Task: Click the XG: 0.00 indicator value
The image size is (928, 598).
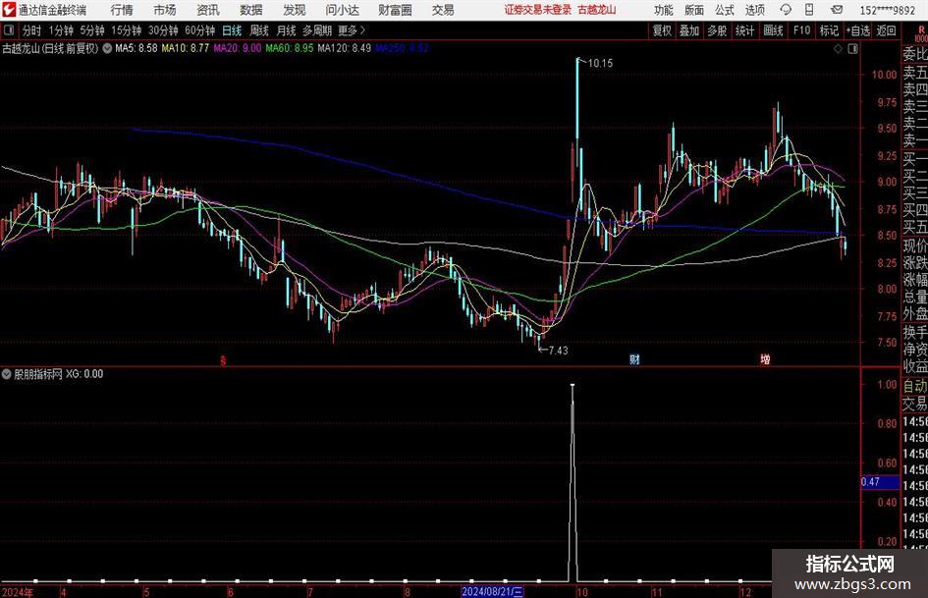Action: [x=84, y=374]
